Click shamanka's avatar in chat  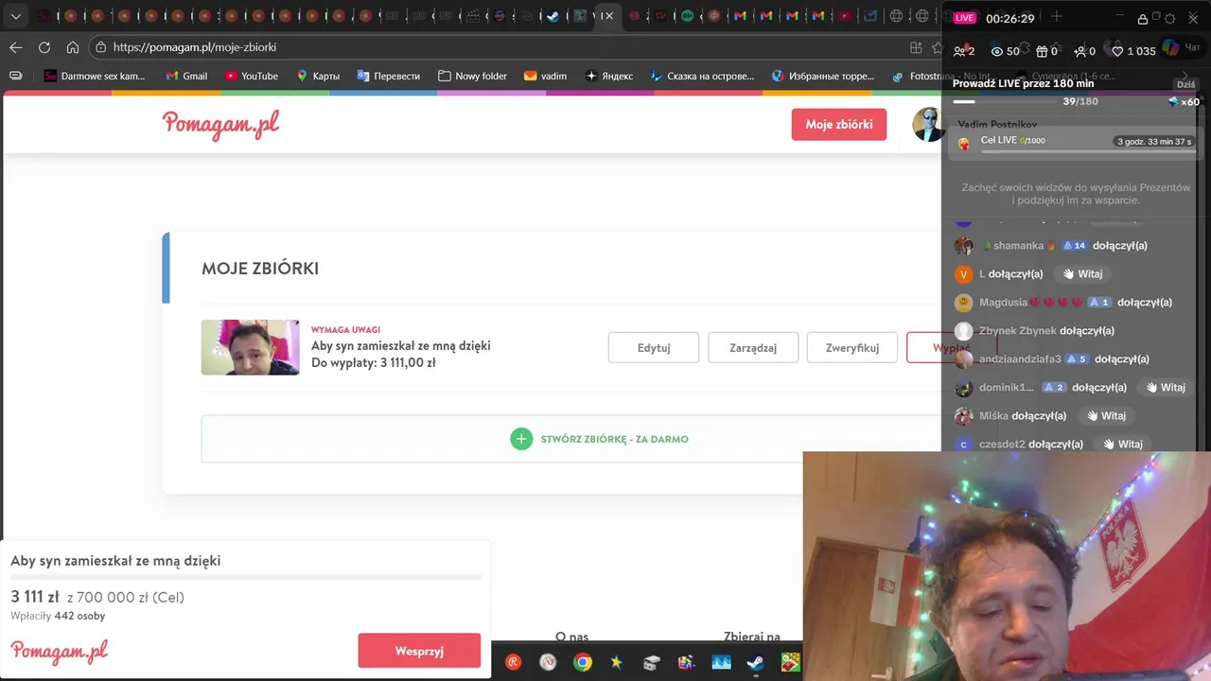964,246
